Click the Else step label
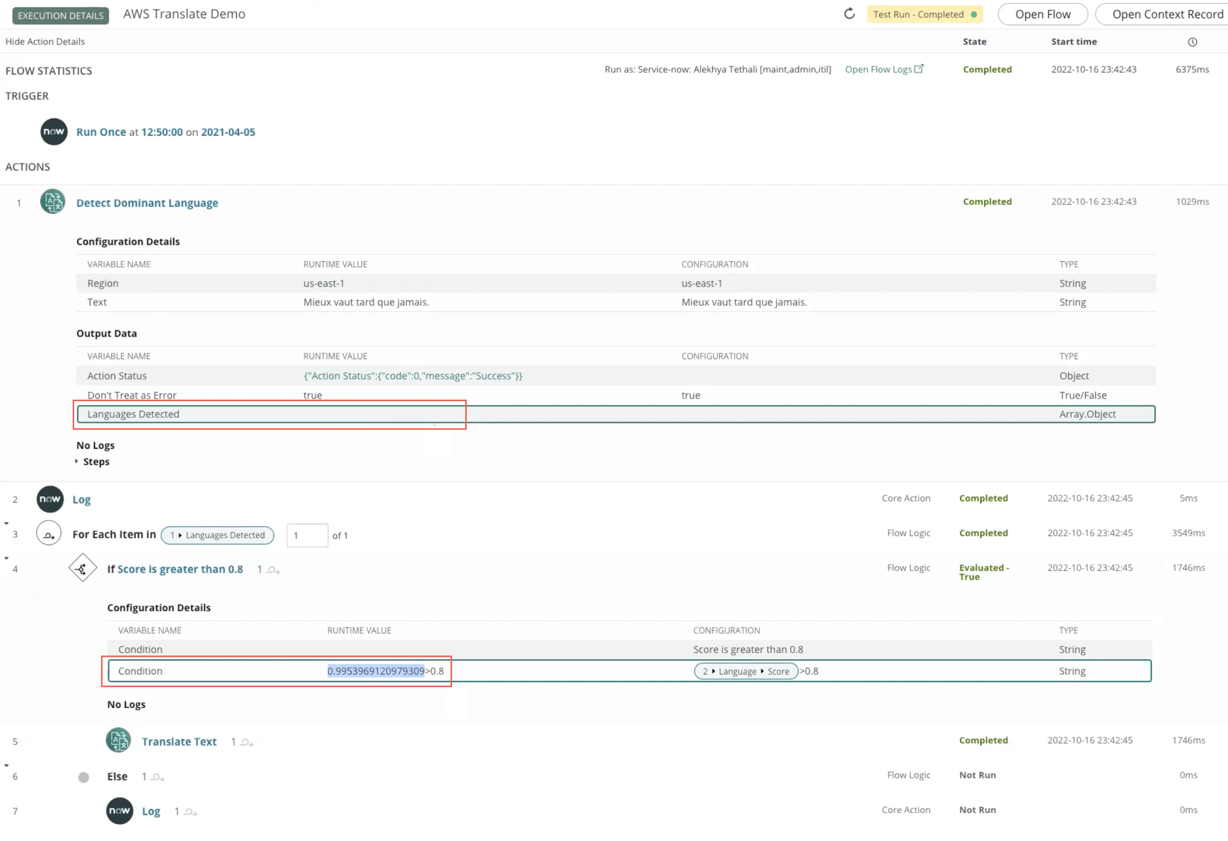 coord(117,776)
